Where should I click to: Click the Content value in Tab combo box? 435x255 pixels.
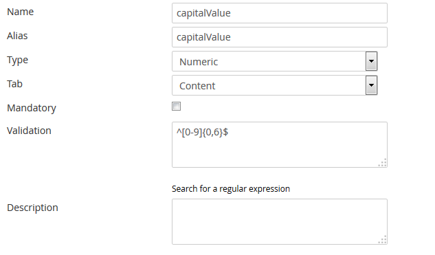tap(197, 86)
